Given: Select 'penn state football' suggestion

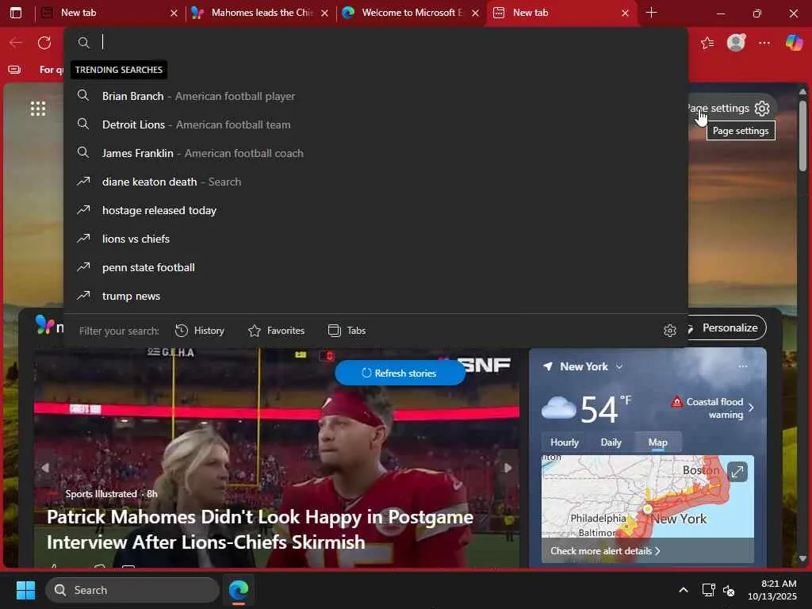Looking at the screenshot, I should pyautogui.click(x=376, y=267).
